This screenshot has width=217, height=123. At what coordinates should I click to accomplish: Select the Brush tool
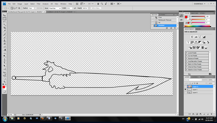tap(5, 38)
